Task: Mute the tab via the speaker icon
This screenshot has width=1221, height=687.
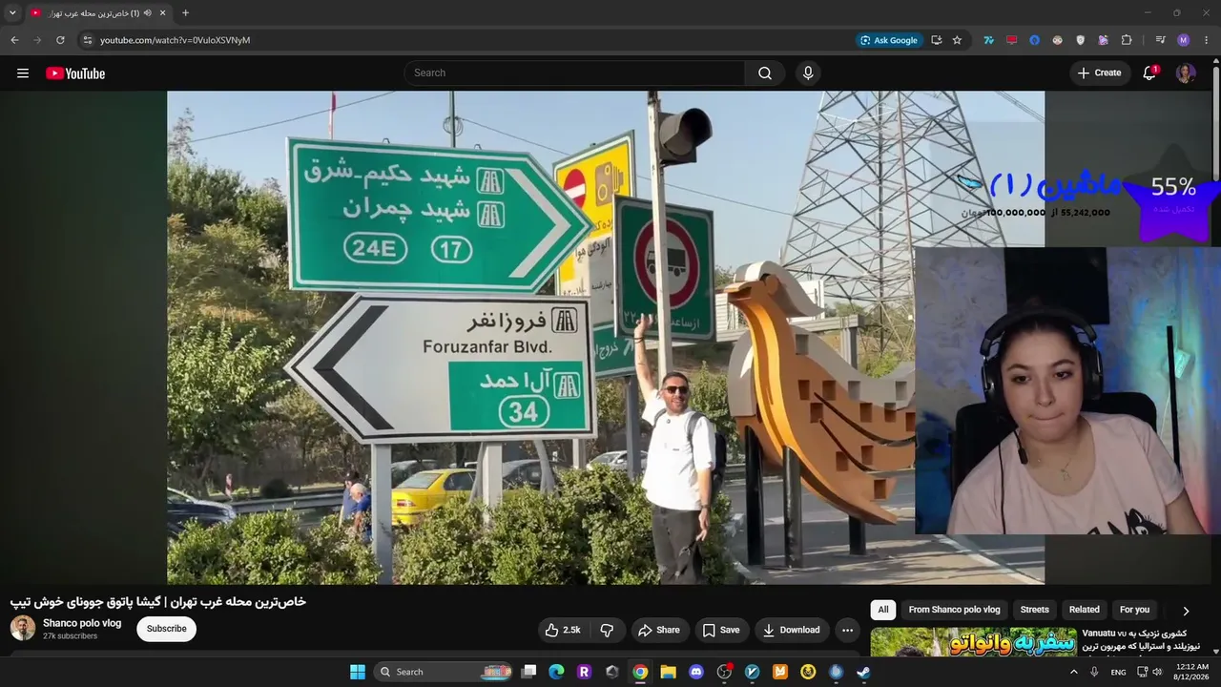Action: click(147, 13)
